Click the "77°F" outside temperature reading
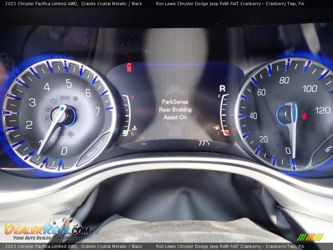Image resolution: width=333 pixels, height=250 pixels. [x=204, y=143]
